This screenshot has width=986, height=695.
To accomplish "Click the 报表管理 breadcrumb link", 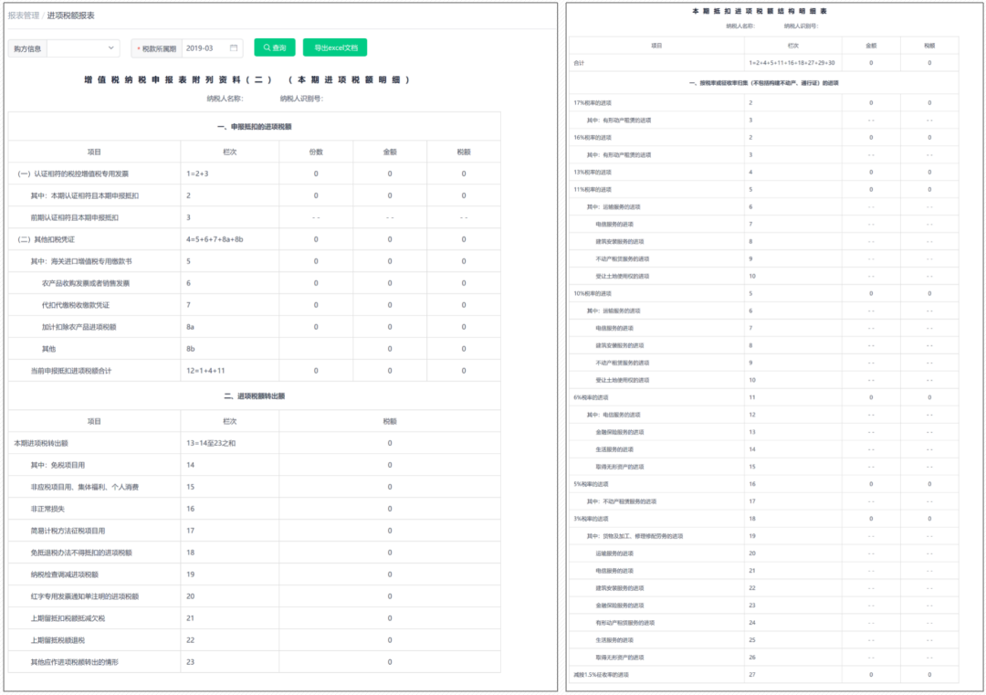I will tap(23, 16).
